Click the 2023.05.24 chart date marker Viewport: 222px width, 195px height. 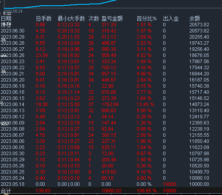pos(13,11)
